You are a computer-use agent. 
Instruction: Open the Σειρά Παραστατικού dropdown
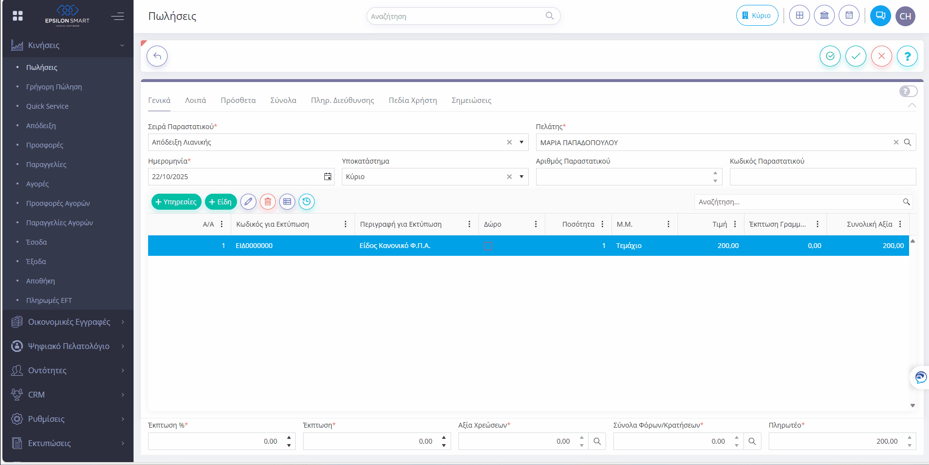[x=521, y=142]
